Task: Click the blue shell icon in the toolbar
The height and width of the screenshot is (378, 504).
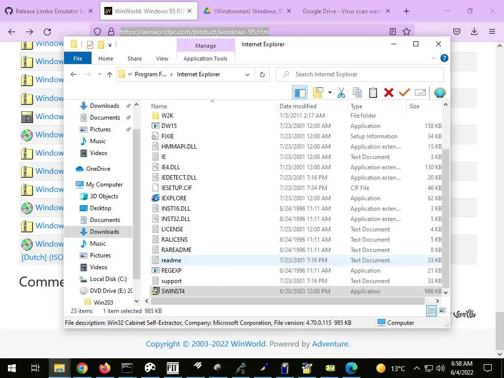Action: tap(440, 93)
